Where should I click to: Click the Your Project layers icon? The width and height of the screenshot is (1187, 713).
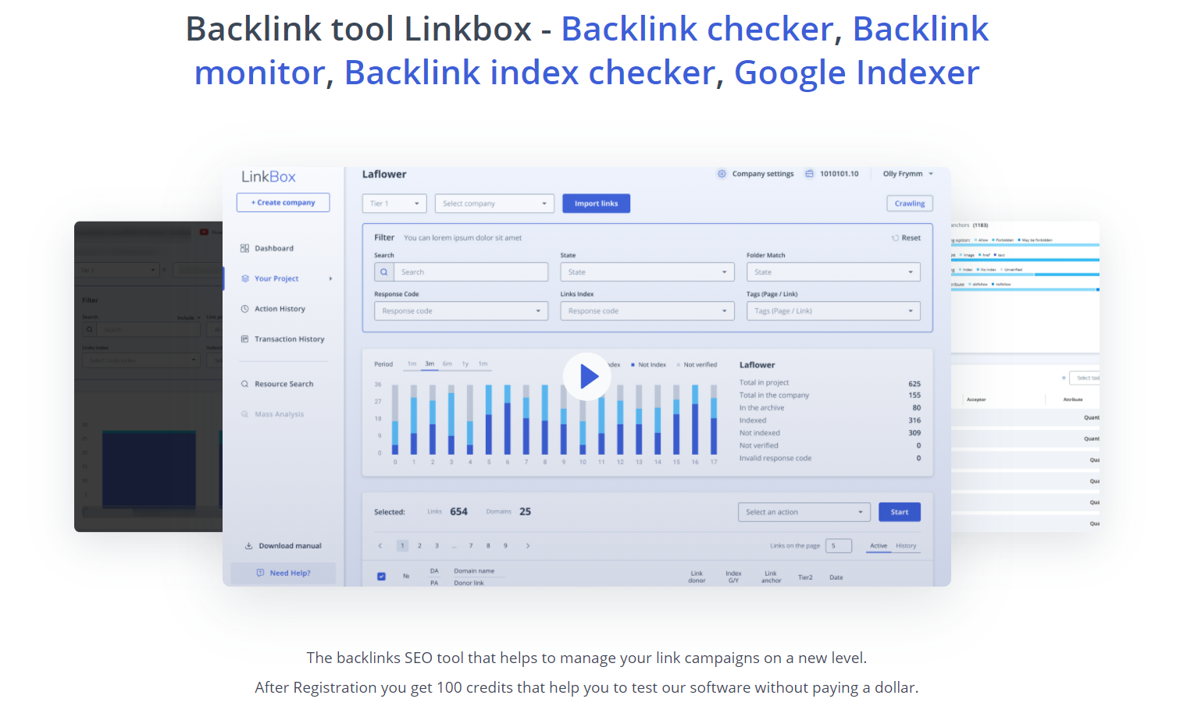(245, 278)
